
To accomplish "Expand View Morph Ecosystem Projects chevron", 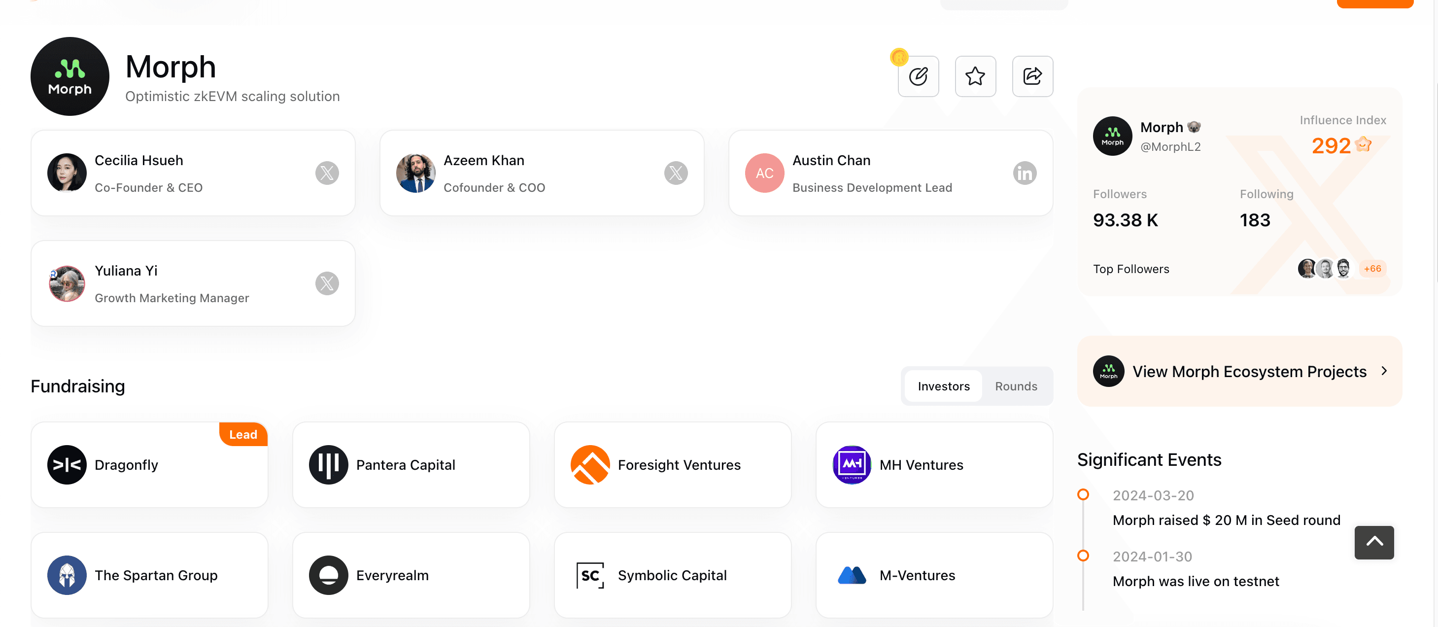I will point(1384,371).
